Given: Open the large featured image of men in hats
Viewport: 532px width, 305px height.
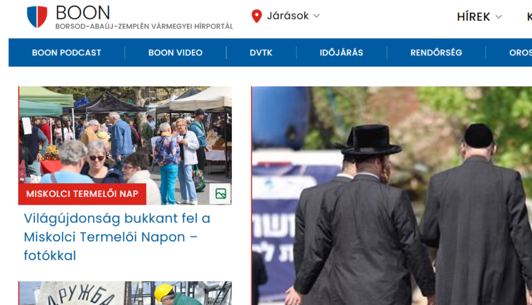Looking at the screenshot, I should coord(391,196).
